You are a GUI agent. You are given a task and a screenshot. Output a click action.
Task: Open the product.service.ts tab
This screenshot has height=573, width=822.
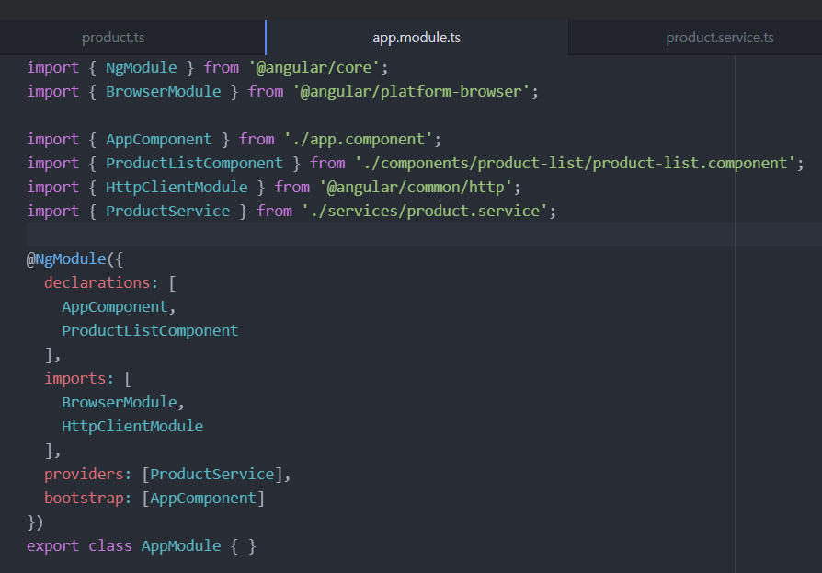(720, 38)
